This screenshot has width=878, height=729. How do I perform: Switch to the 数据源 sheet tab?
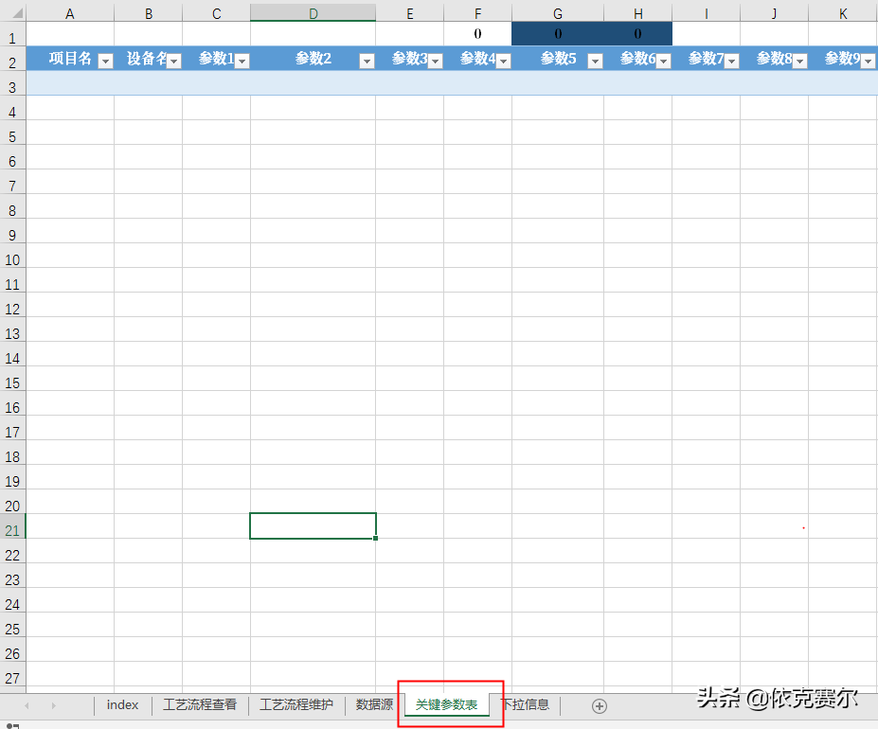pos(374,705)
